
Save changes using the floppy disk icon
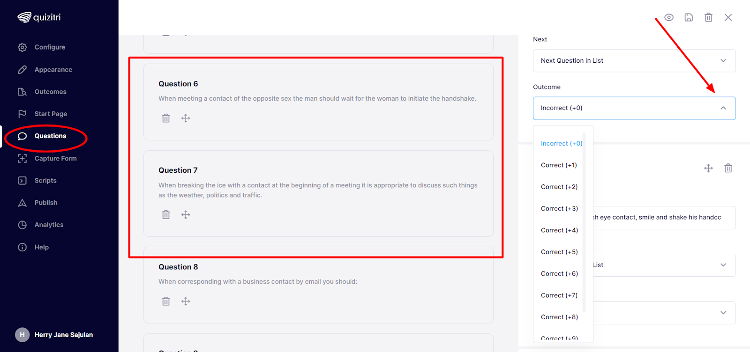tap(689, 17)
